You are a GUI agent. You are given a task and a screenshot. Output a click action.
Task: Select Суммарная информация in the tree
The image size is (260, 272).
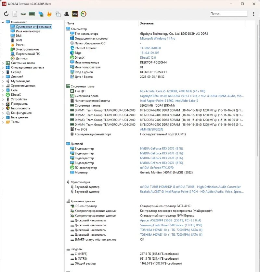click(x=31, y=27)
